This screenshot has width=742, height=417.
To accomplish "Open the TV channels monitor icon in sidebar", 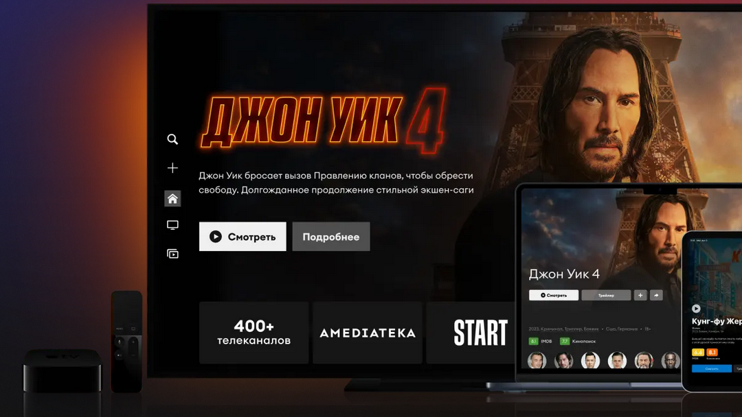I will [x=172, y=225].
